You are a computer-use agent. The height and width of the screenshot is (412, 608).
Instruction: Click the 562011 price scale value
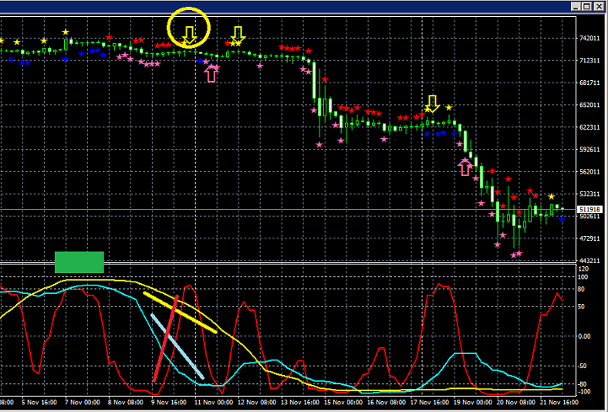[589, 172]
